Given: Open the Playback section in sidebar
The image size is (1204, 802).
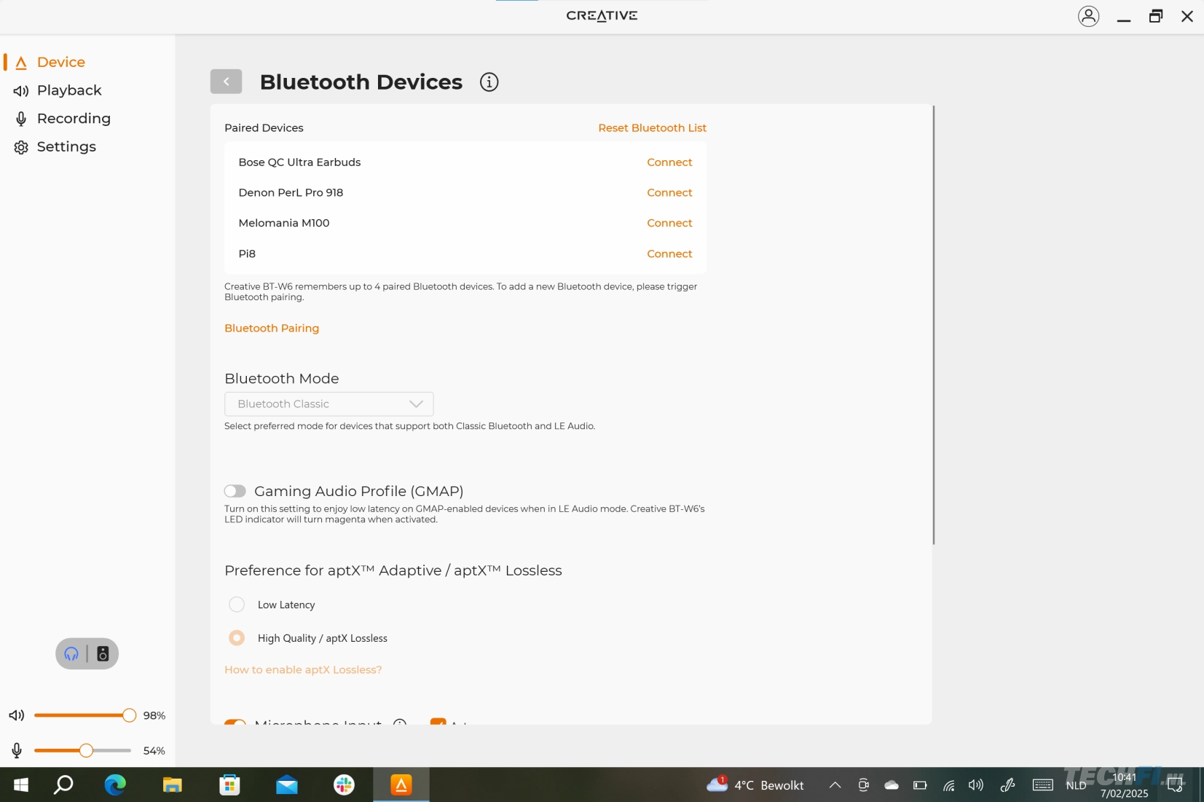Looking at the screenshot, I should point(69,90).
